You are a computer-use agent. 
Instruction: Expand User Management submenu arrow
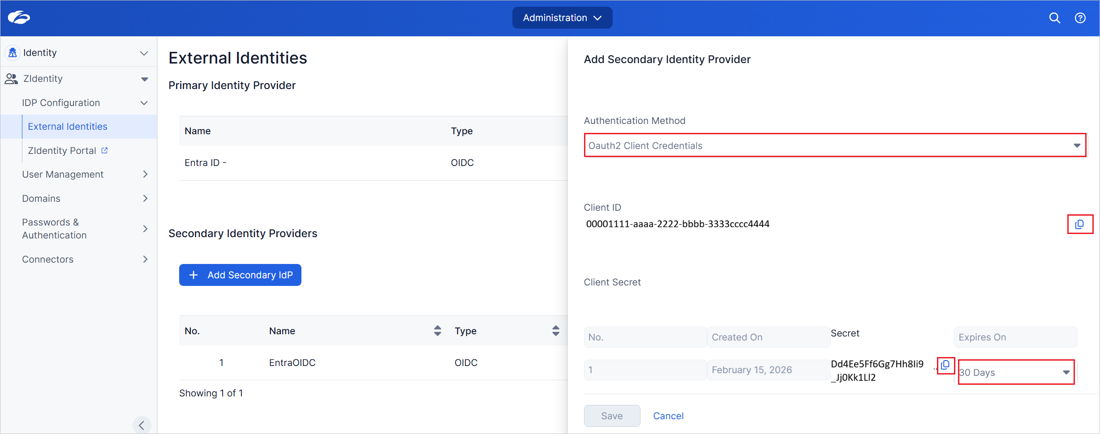[145, 174]
